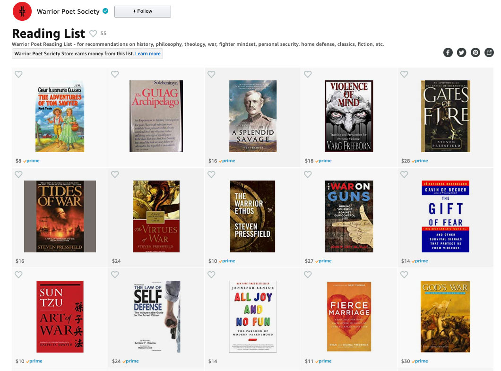Open Tides of War cover

click(60, 216)
